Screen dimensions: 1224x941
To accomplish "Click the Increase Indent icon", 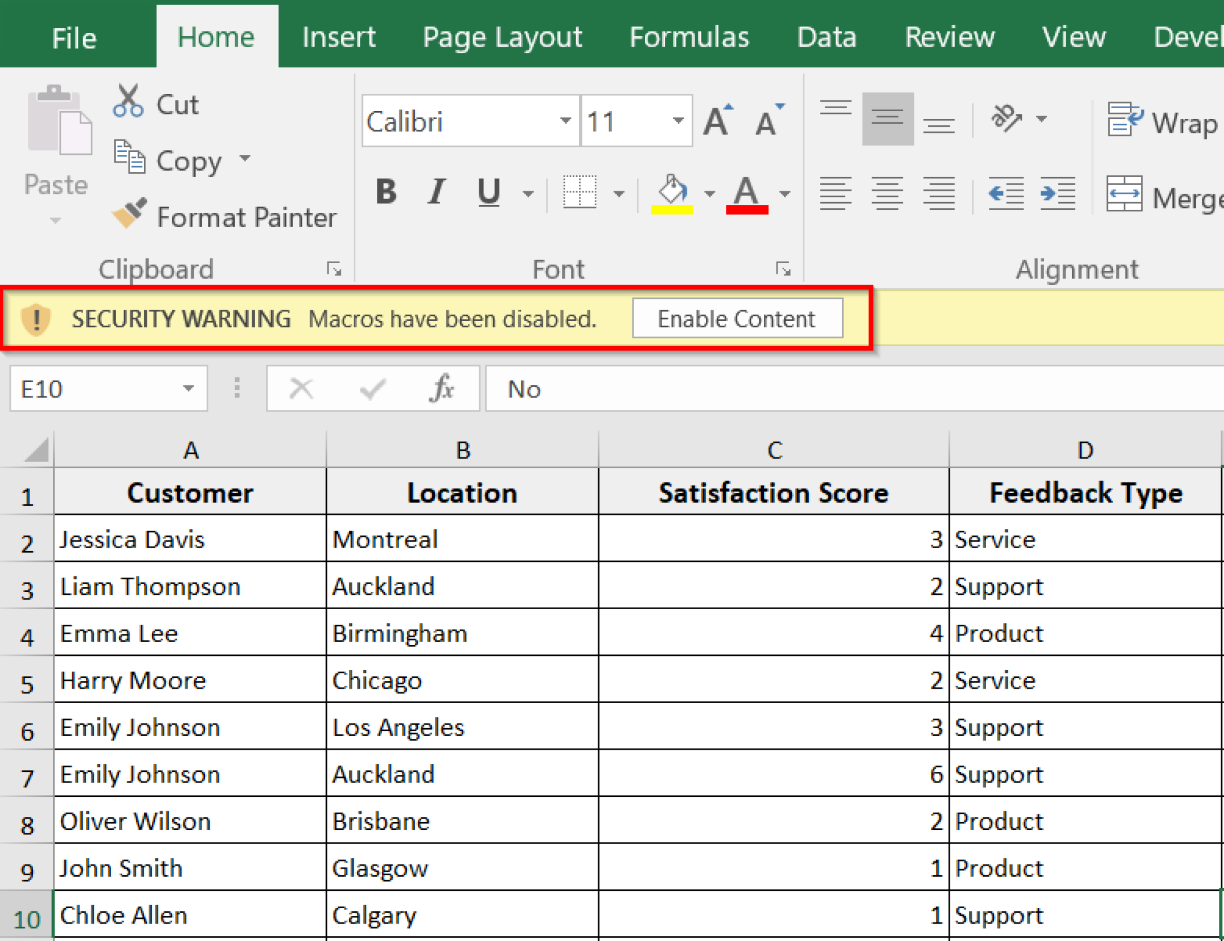I will 1058,193.
